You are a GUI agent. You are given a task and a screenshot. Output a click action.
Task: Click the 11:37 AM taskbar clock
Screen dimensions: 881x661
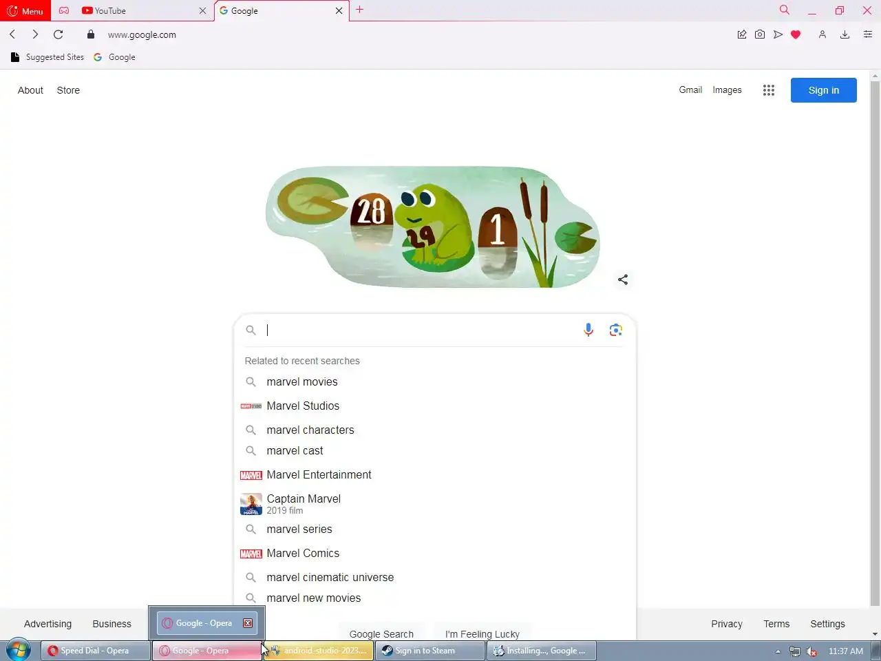click(846, 651)
